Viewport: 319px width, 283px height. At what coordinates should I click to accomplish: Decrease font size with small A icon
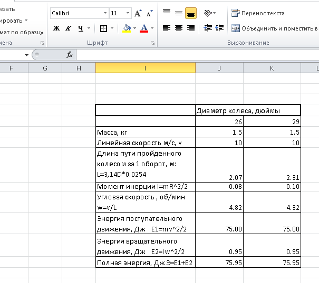150,13
